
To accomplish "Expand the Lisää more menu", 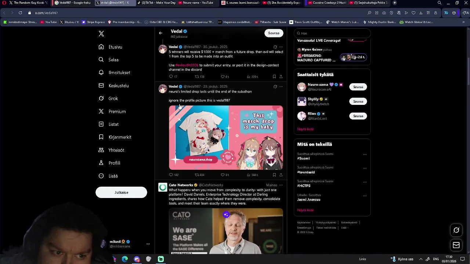I will click(109, 176).
